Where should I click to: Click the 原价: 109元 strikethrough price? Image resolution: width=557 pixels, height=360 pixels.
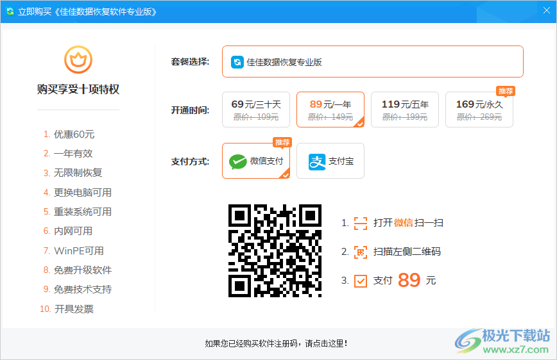[x=256, y=117]
